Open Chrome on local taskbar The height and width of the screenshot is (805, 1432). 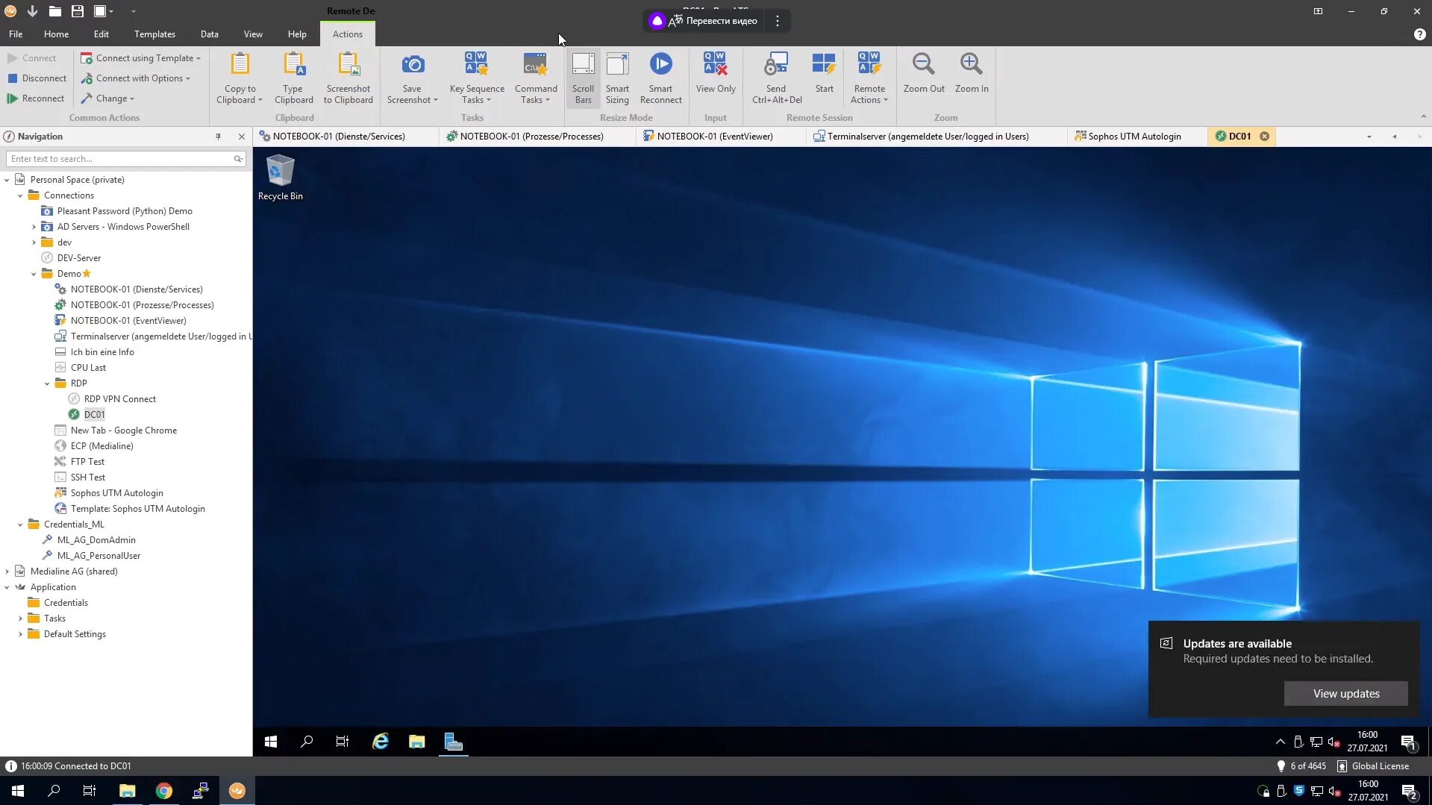[163, 791]
